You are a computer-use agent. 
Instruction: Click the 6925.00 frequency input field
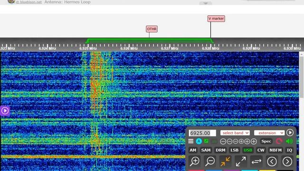click(x=202, y=133)
